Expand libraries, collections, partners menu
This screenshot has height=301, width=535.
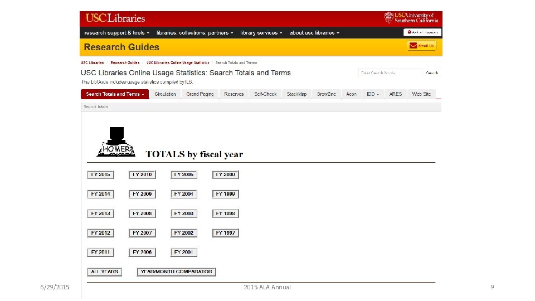[x=195, y=33]
